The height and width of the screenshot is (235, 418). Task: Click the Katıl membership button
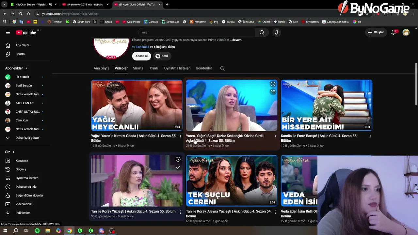coord(162,56)
